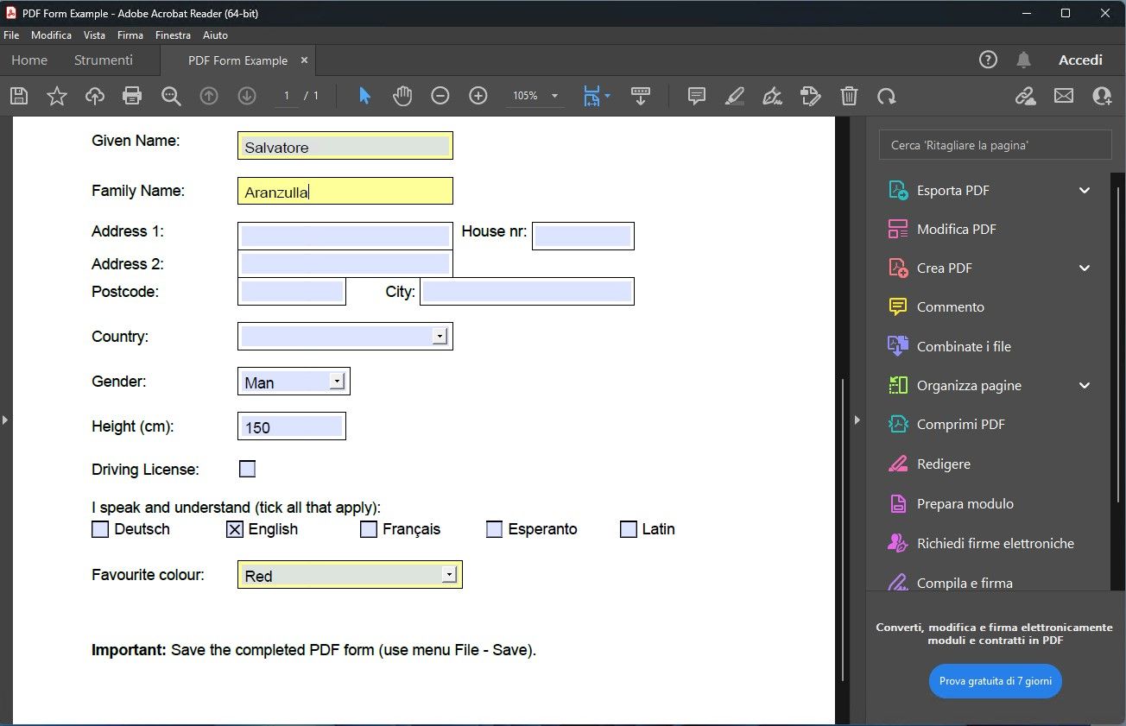1126x726 pixels.
Task: Expand the Esporta PDF section
Action: [x=1085, y=190]
